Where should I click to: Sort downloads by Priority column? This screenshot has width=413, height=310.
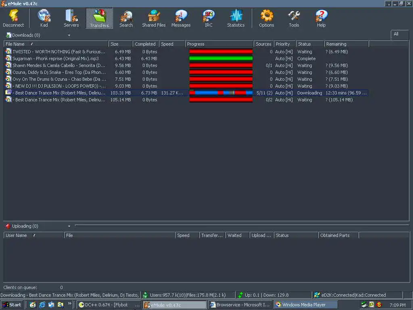click(x=285, y=44)
